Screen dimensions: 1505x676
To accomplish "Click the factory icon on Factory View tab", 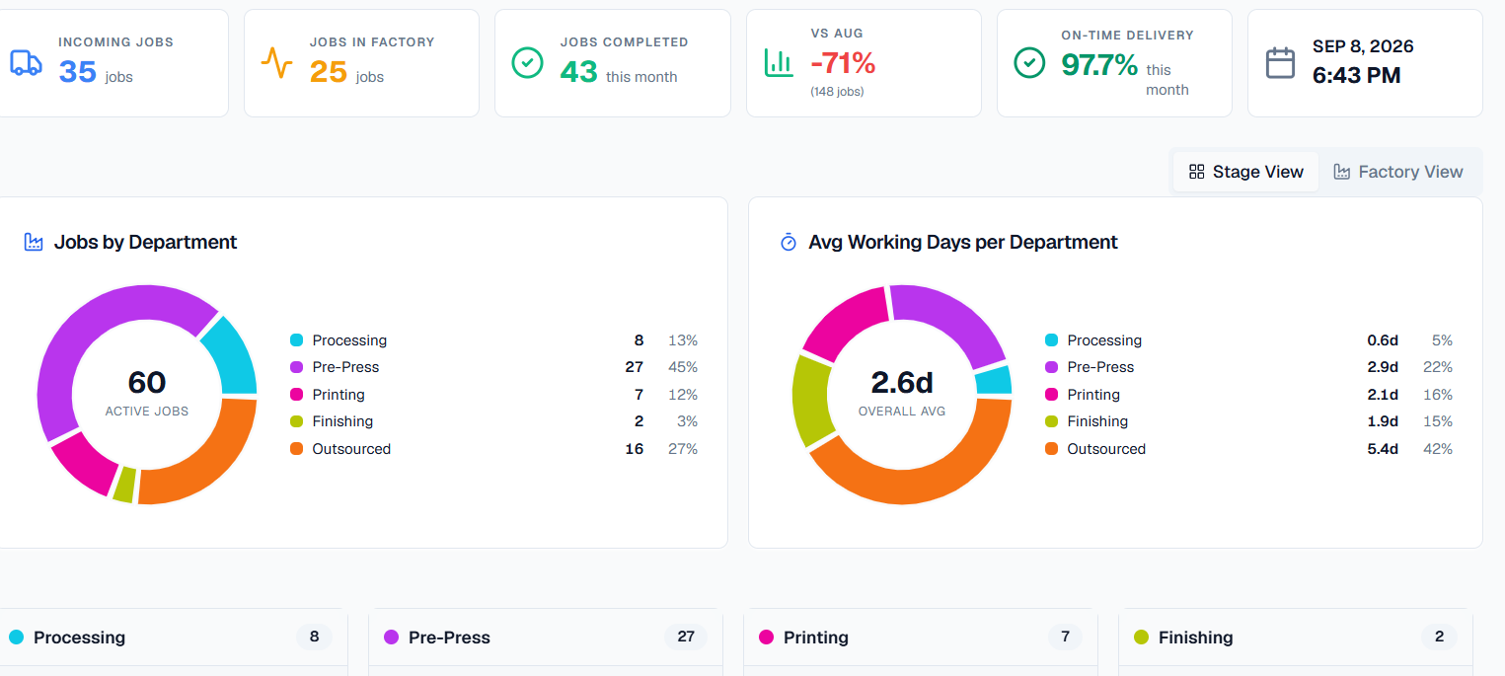I will (x=1342, y=172).
